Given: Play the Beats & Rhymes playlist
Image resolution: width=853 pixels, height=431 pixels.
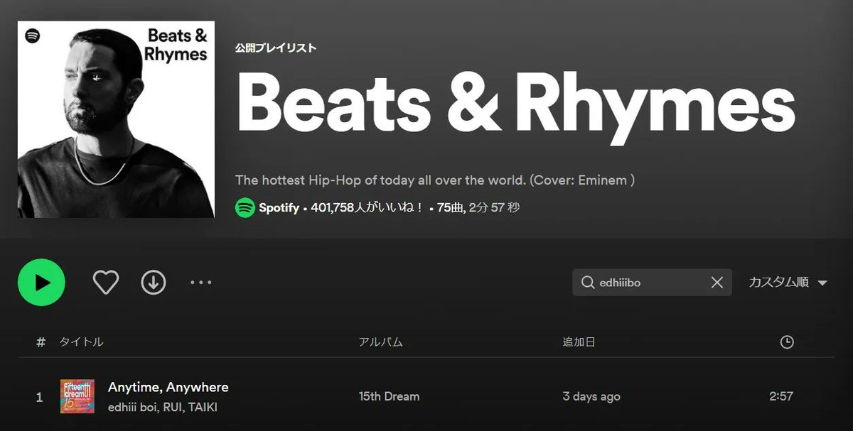Looking at the screenshot, I should [x=41, y=283].
